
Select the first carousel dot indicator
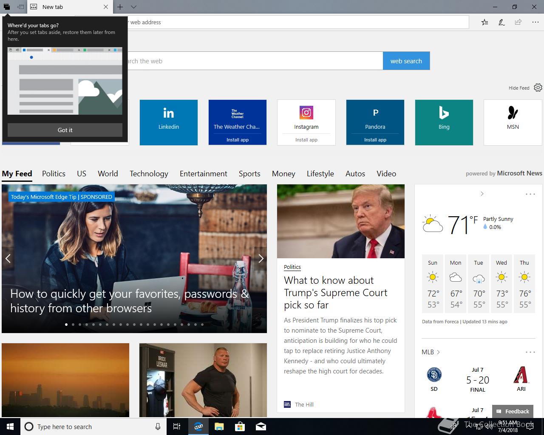point(66,325)
